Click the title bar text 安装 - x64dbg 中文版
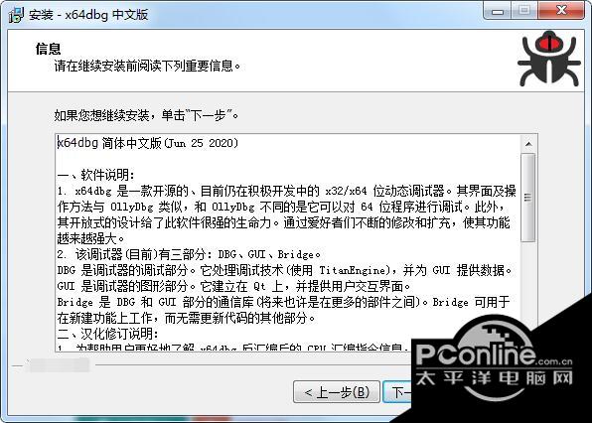The image size is (592, 423). click(x=88, y=15)
